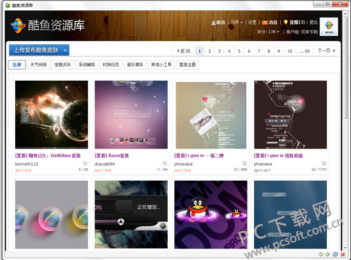Screen dimensions: 351x260
Task: Select the 时钟日历 category tab
Action: (111, 65)
